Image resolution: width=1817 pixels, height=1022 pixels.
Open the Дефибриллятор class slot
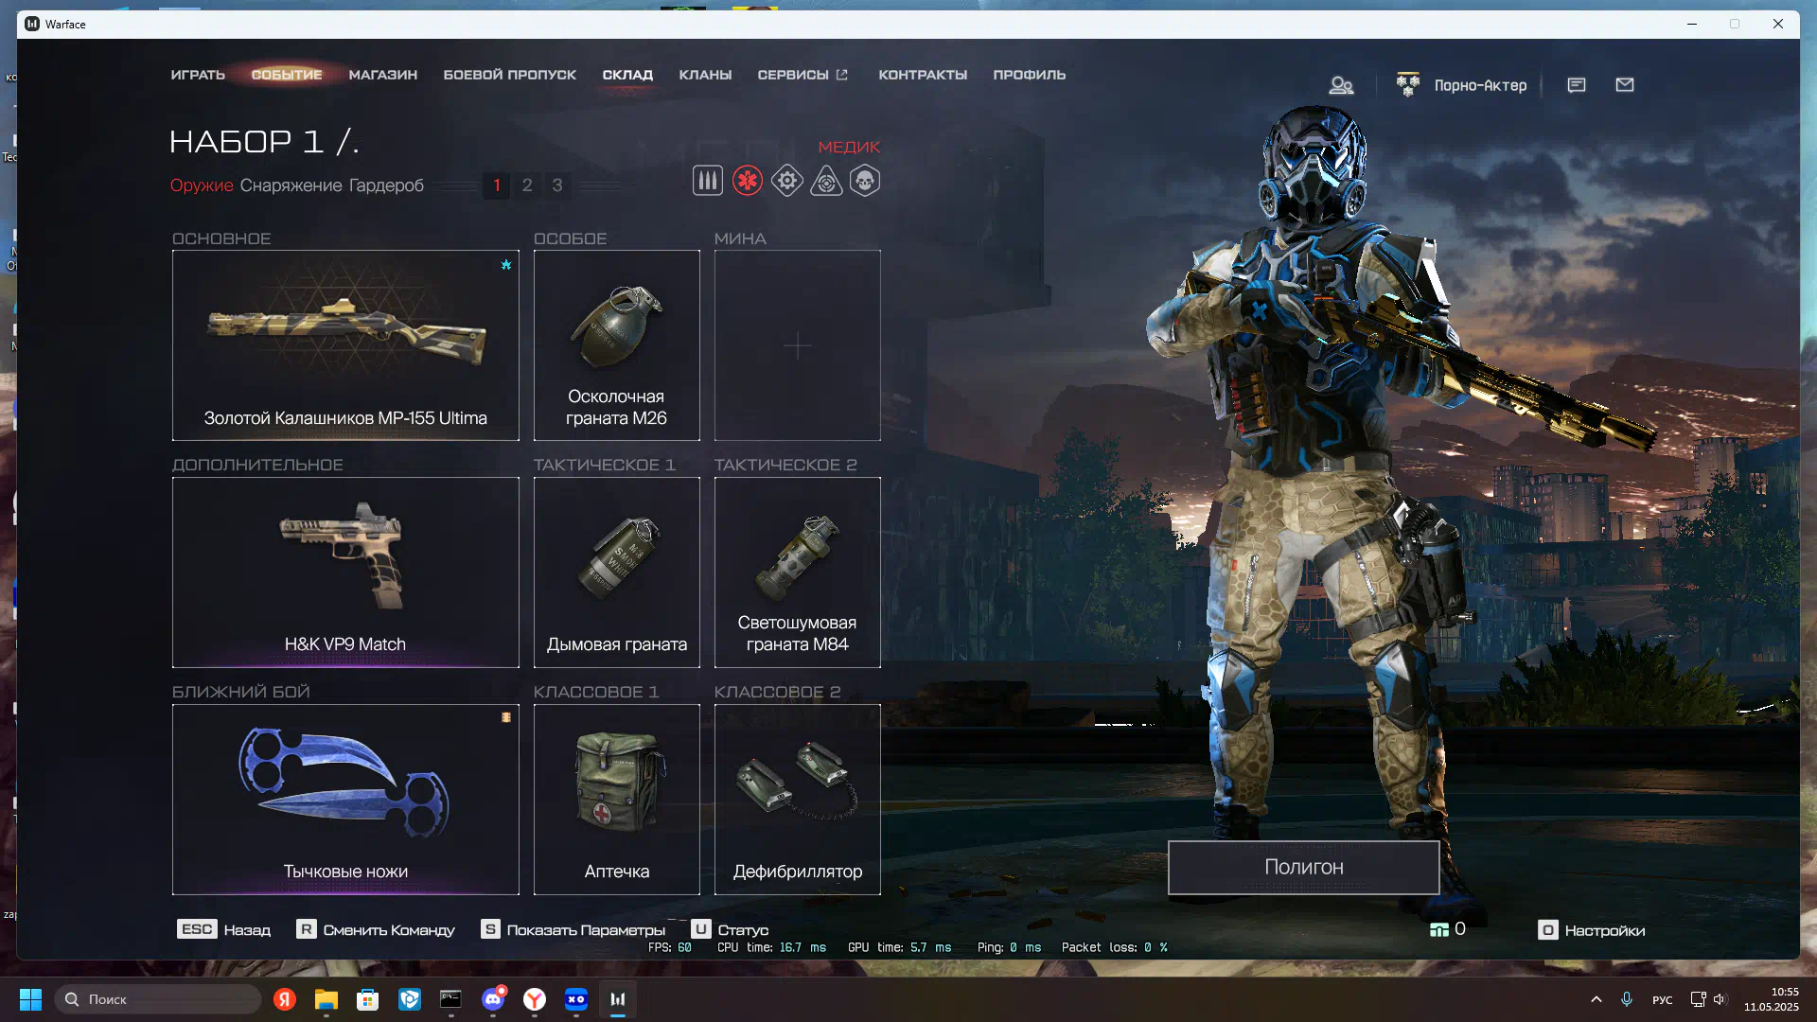coord(798,800)
